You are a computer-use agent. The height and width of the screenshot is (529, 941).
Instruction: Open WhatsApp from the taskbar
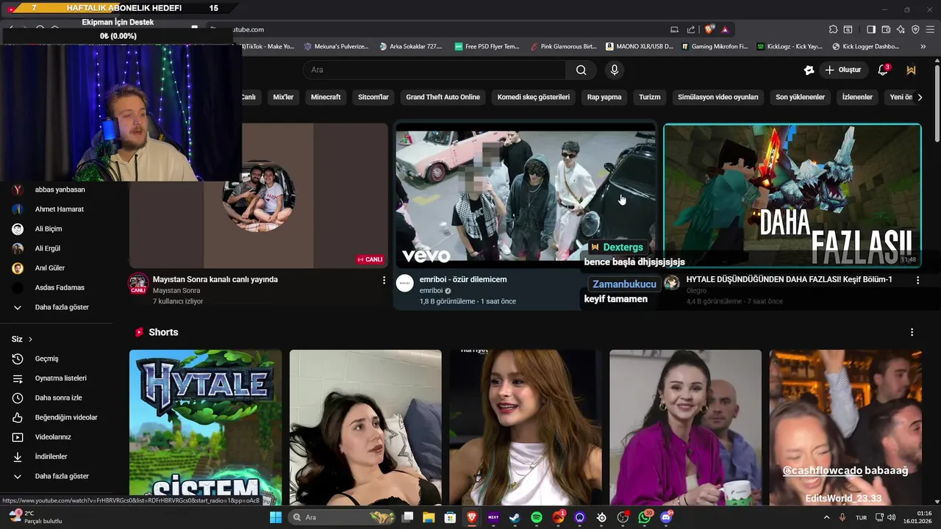[x=645, y=517]
